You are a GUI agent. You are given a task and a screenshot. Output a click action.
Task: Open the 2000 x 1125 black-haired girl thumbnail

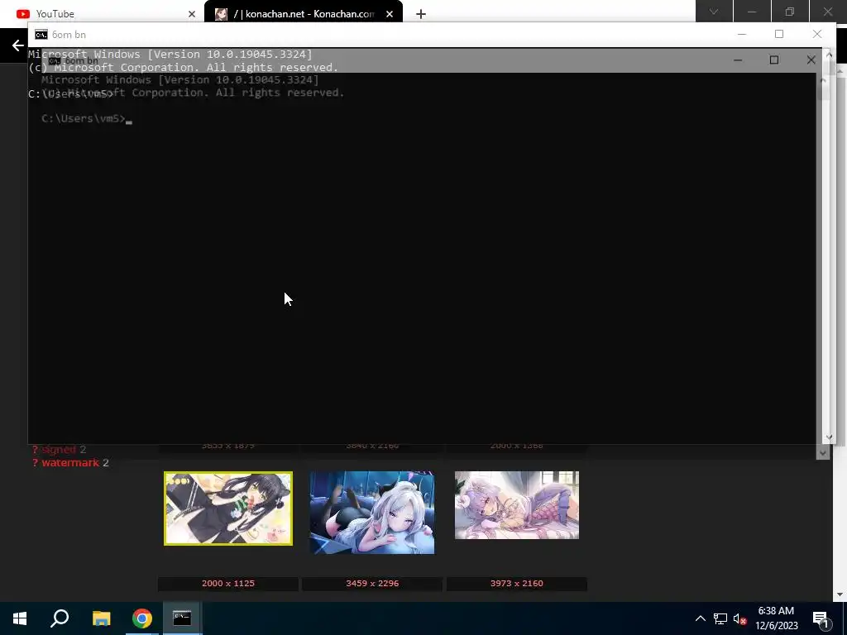(x=228, y=508)
